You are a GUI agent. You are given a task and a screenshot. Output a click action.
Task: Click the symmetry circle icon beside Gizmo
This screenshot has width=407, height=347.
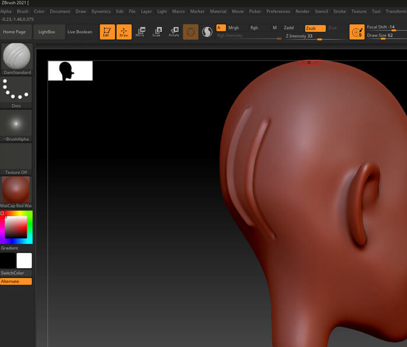pos(207,32)
